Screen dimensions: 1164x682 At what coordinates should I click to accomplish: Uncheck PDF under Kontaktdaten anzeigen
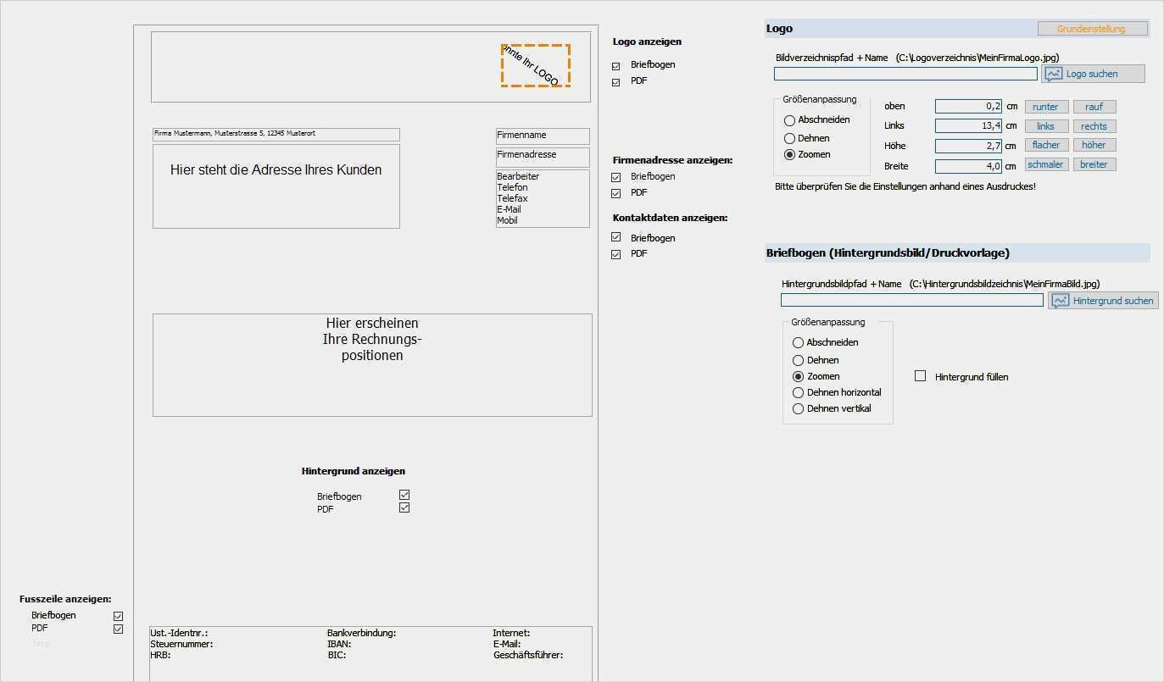tap(616, 254)
